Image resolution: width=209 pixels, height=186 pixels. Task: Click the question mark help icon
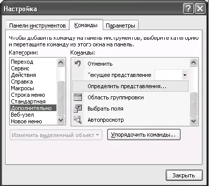(x=188, y=9)
